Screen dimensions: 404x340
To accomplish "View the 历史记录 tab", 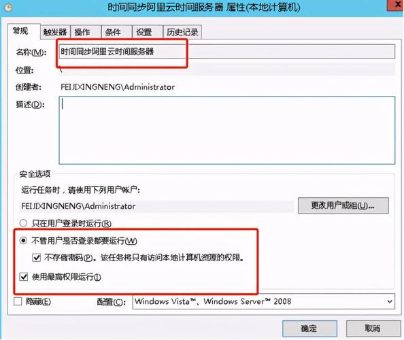I will coord(182,32).
